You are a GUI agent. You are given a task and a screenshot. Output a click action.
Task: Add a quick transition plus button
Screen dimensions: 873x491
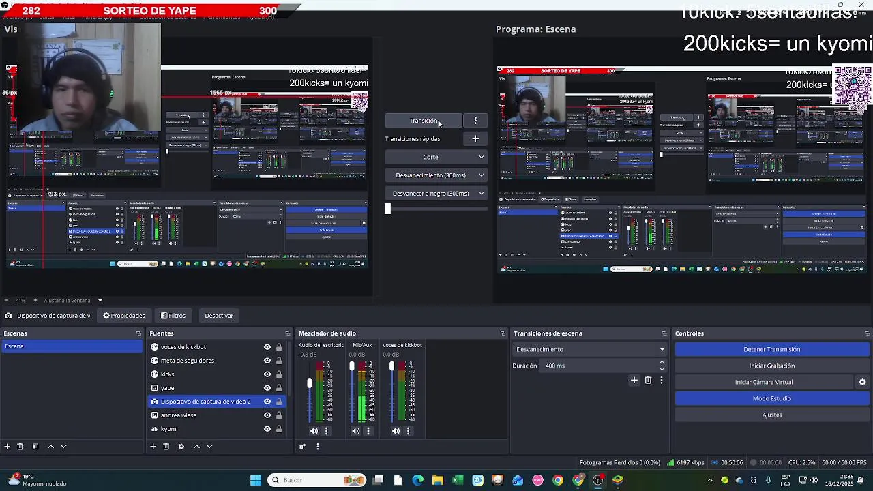[475, 139]
